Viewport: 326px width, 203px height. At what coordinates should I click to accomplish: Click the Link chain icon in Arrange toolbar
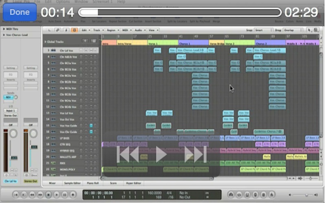point(57,30)
